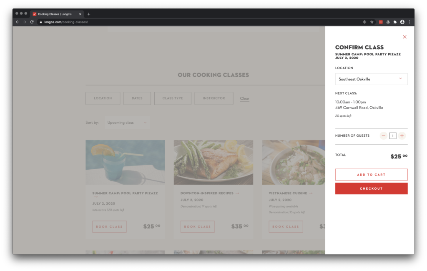
Task: Open the Upcoming class sort dropdown
Action: [x=127, y=123]
